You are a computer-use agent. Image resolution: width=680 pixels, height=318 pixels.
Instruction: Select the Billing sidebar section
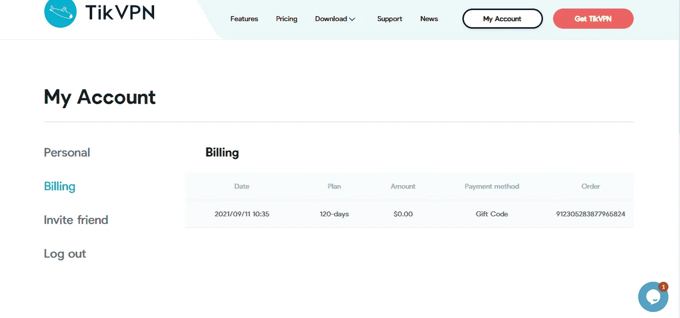[59, 186]
